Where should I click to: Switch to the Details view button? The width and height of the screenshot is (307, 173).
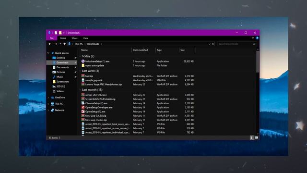[251, 138]
